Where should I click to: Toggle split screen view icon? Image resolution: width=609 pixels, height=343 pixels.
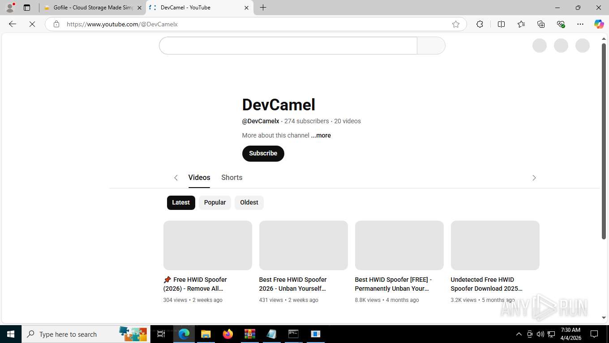pyautogui.click(x=501, y=24)
